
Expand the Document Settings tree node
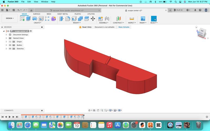6,35
